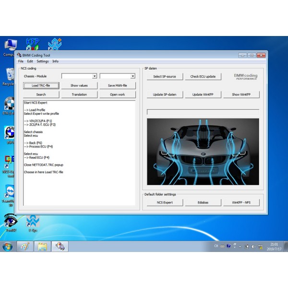Open the KFP desktop shortcut

coord(33,44)
